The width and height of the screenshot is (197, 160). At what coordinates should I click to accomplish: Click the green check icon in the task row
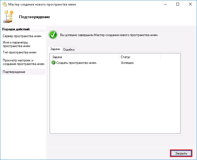(x=54, y=63)
